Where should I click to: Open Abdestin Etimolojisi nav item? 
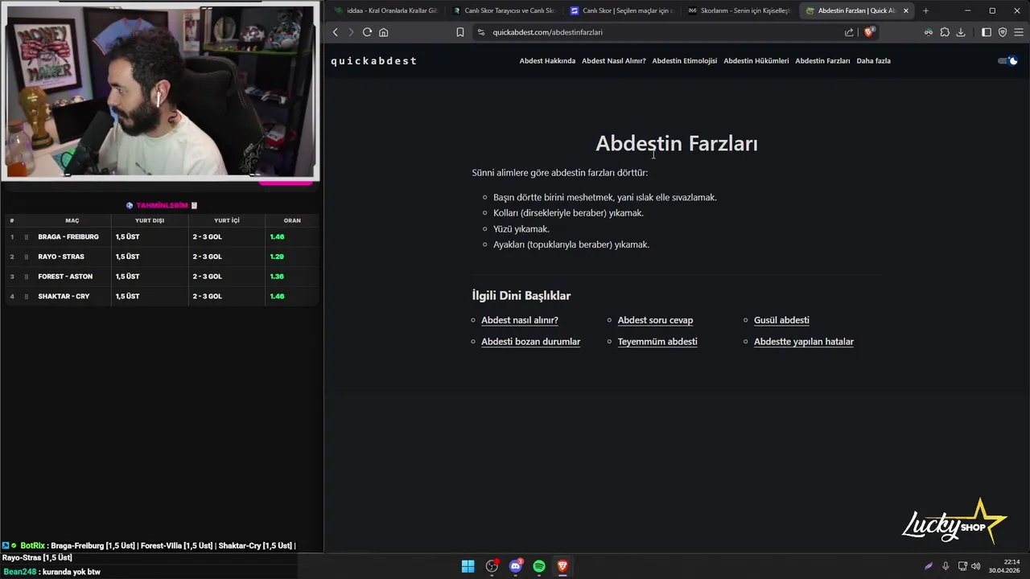pos(684,61)
